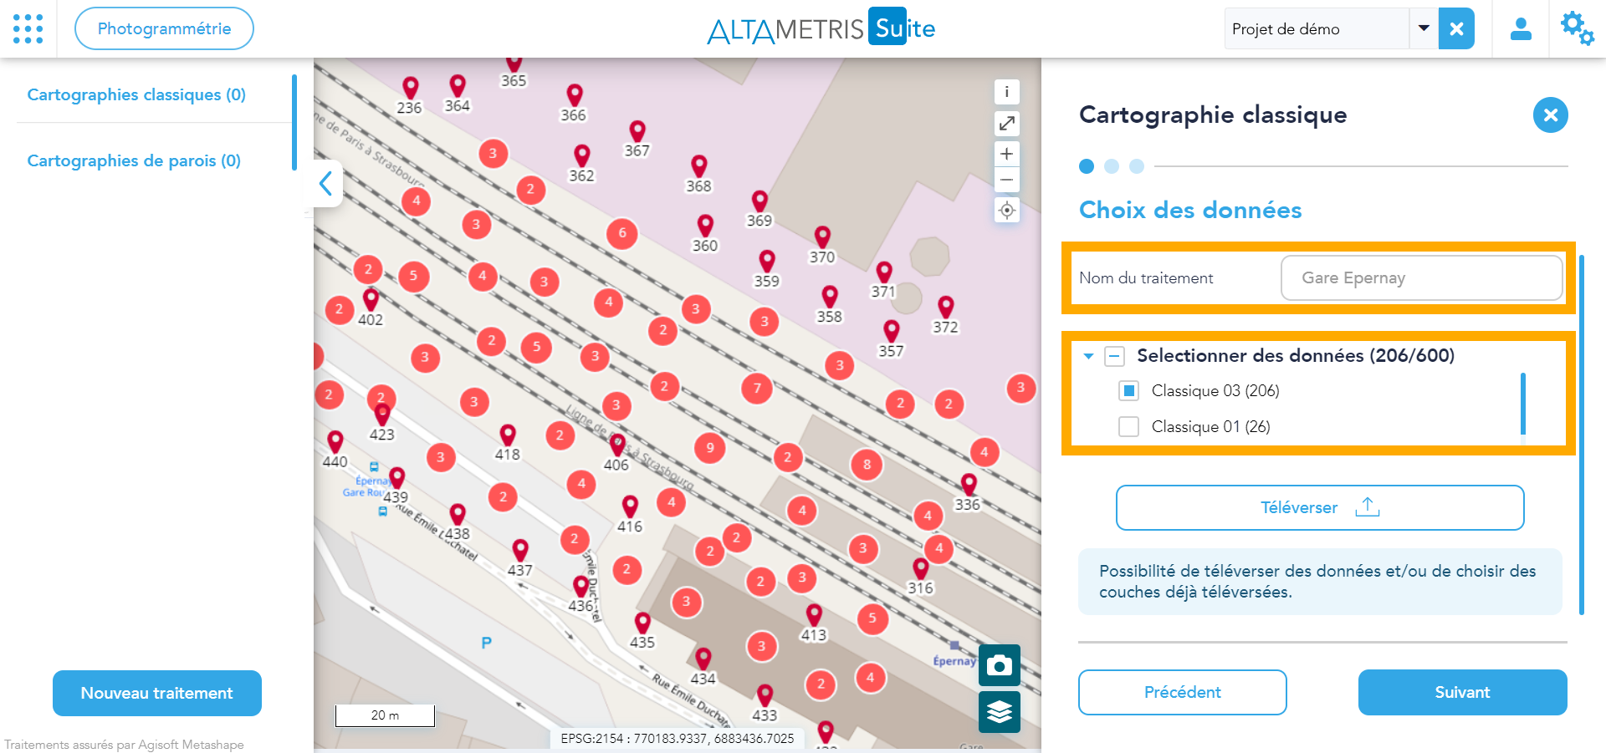1606x753 pixels.
Task: Open the Projet de démo dropdown
Action: pos(1423,28)
